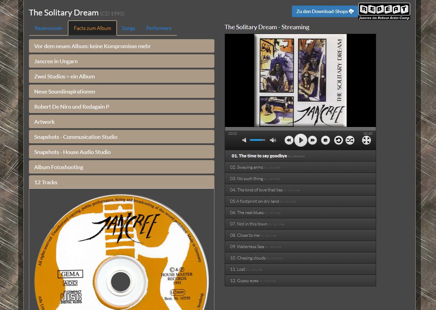
Task: Mute the audio with the speaker icon
Action: 244,140
